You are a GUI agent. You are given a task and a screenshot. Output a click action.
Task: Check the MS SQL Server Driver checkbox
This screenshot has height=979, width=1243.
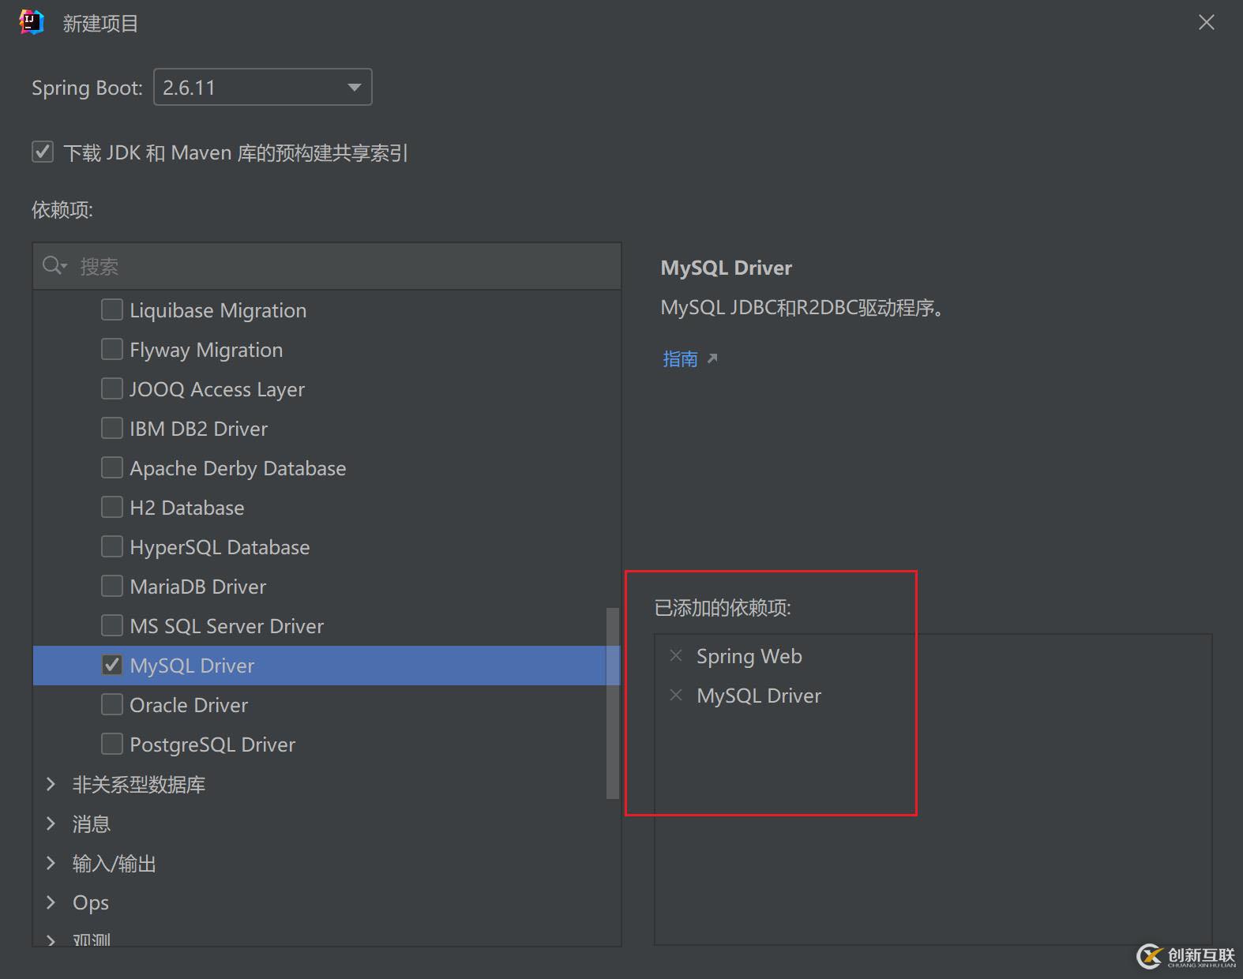(x=112, y=625)
